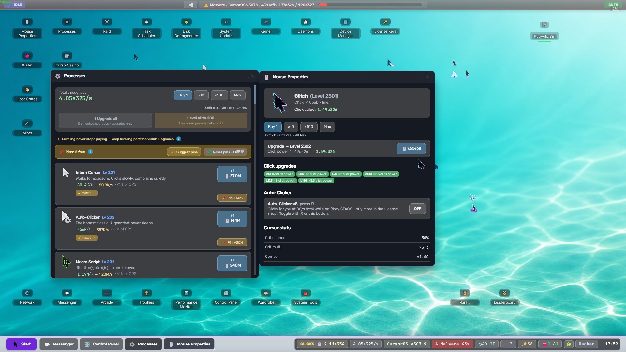626x352 pixels.
Task: Launch the CursorCasino desktop icon
Action: 67,60
